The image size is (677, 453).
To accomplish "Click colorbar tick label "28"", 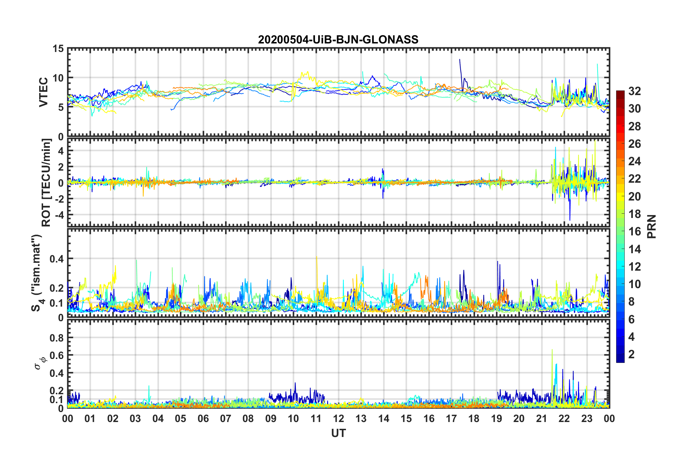I will [x=635, y=126].
